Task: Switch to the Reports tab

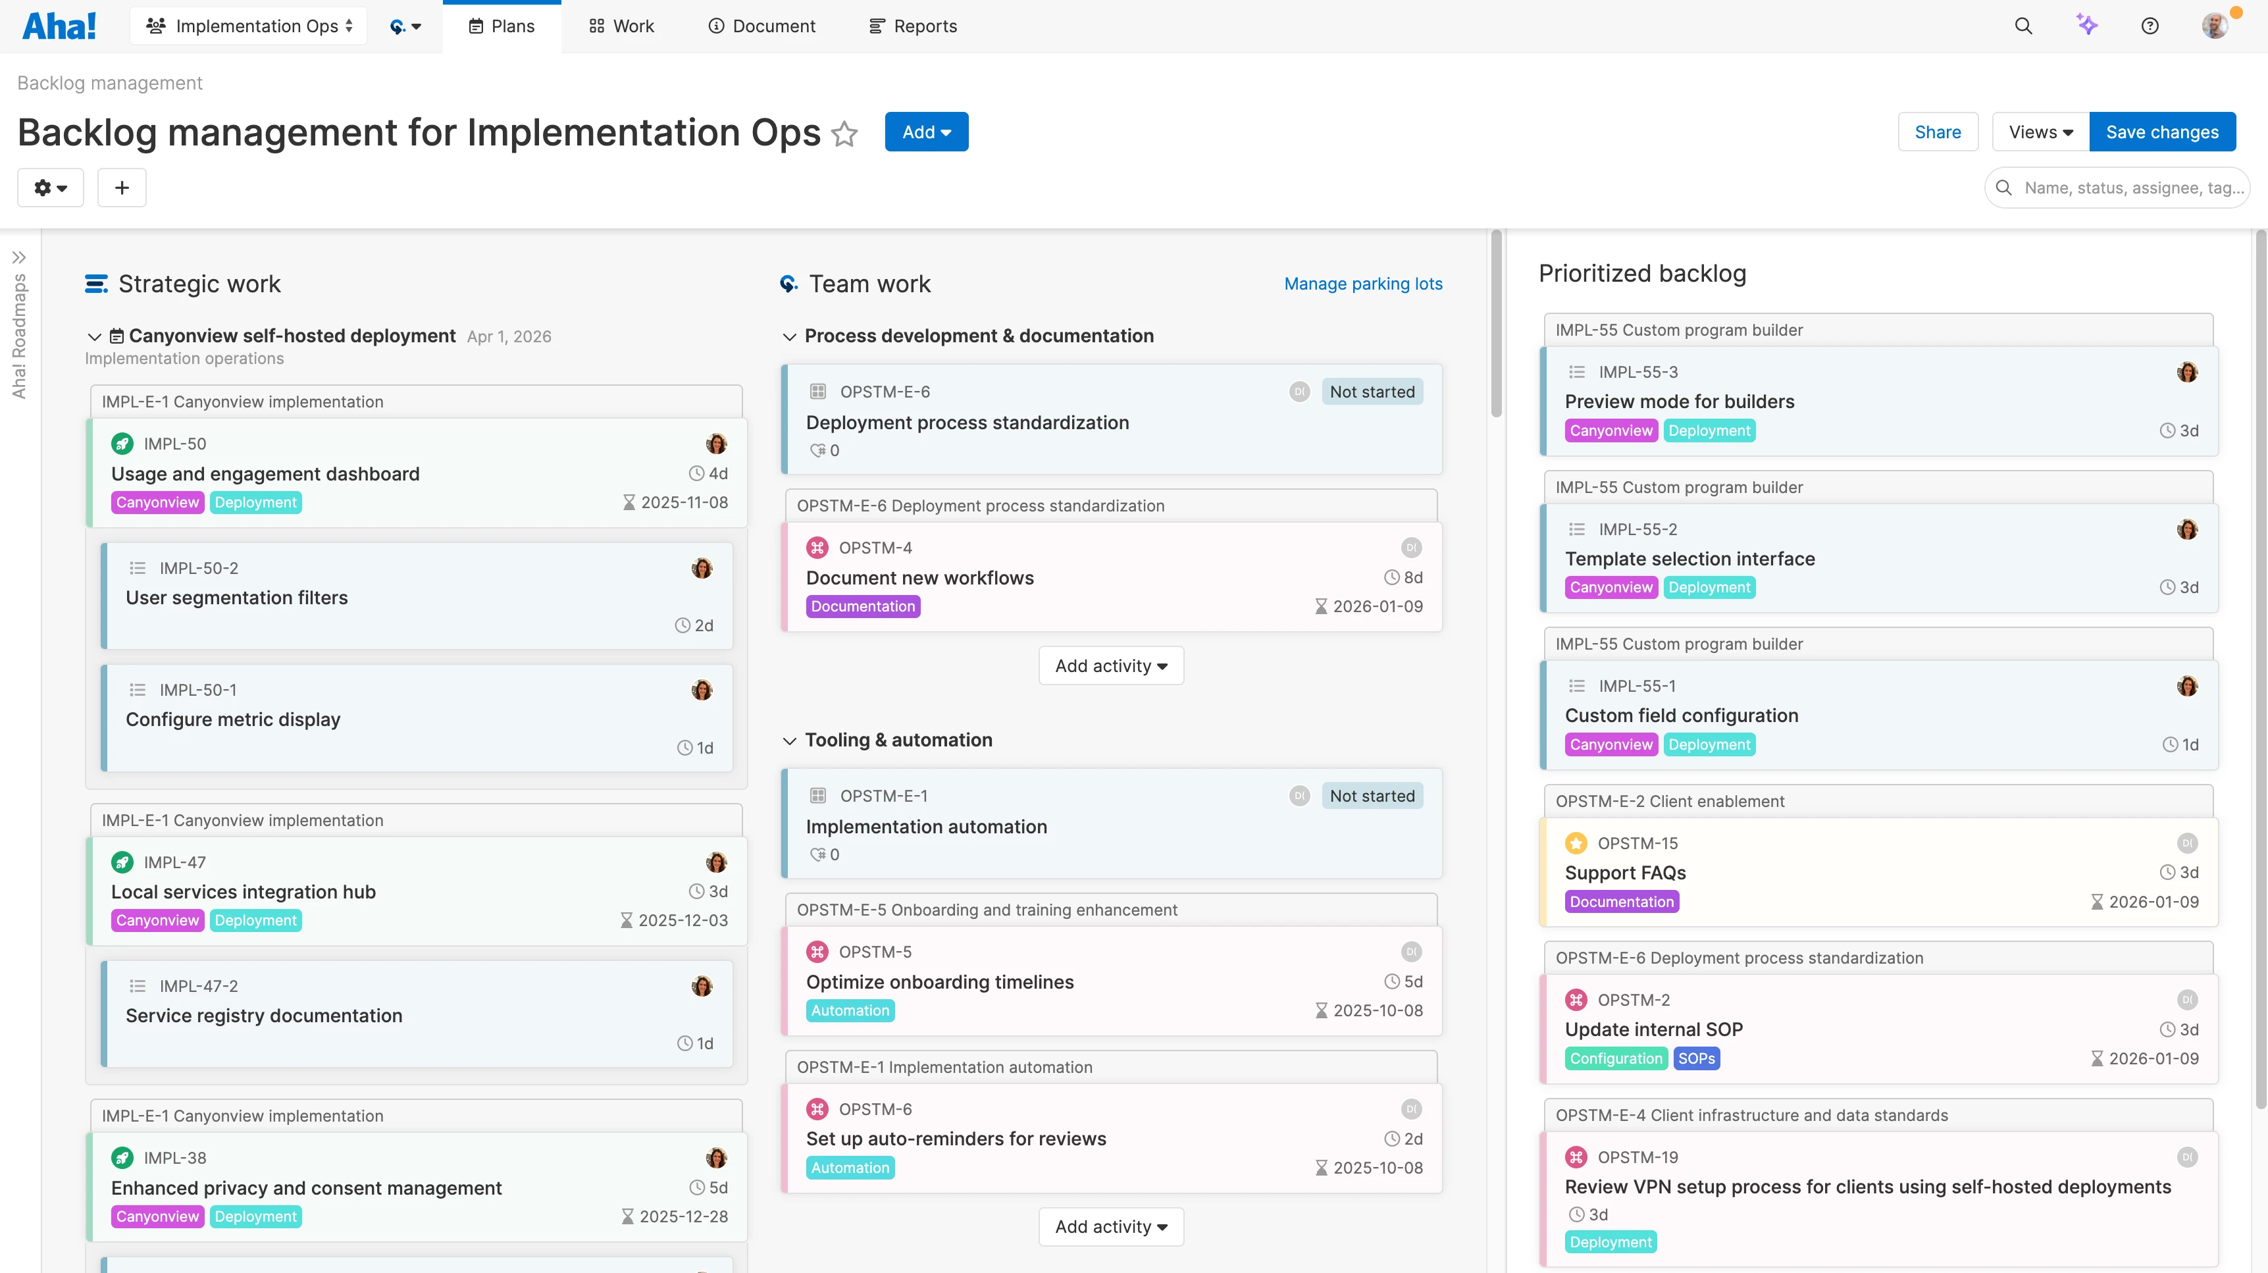Action: pos(913,26)
